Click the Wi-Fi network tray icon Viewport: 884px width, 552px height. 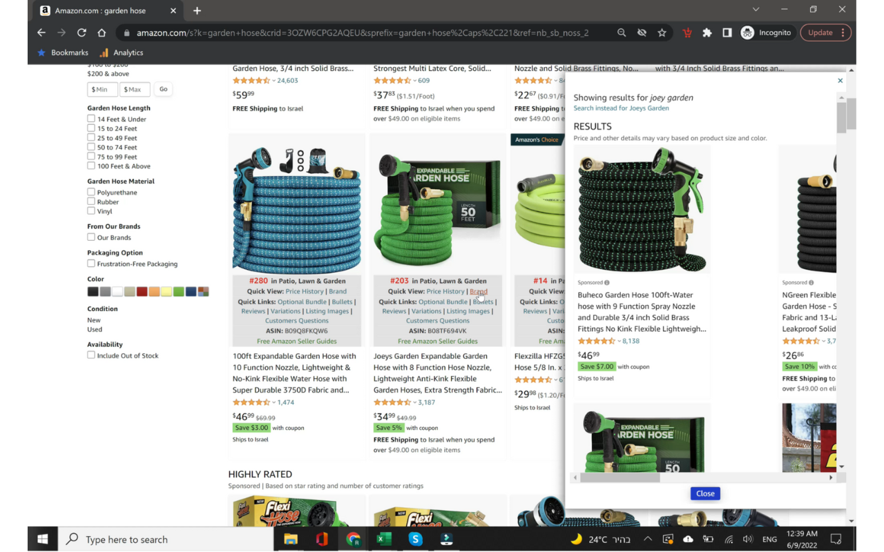[729, 539]
